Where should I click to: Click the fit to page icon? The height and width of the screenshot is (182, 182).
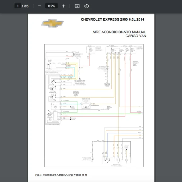point(77,6)
